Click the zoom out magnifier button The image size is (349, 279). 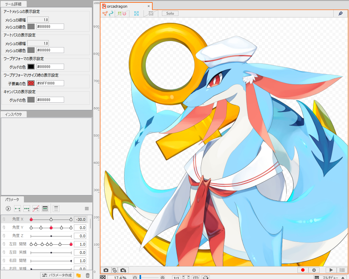(135, 277)
